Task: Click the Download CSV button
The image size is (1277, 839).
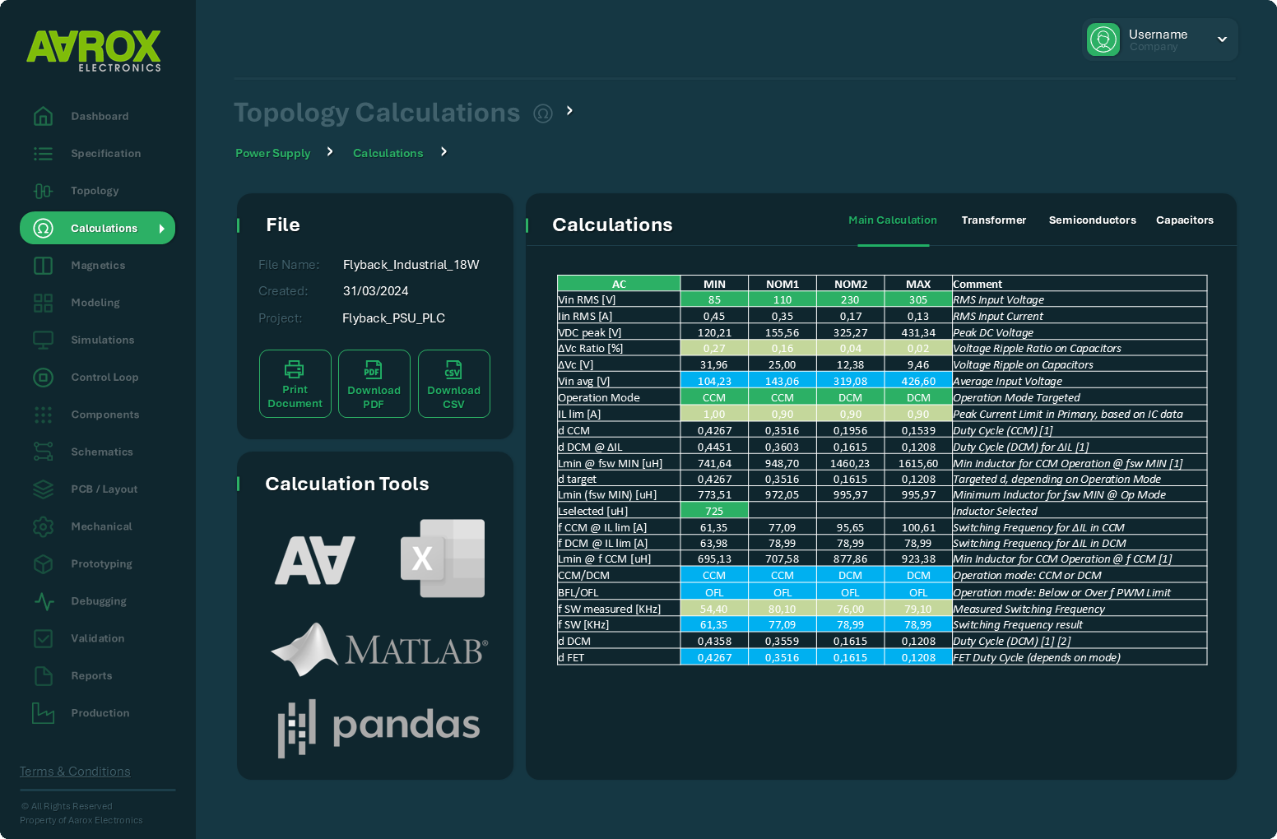Action: click(453, 383)
